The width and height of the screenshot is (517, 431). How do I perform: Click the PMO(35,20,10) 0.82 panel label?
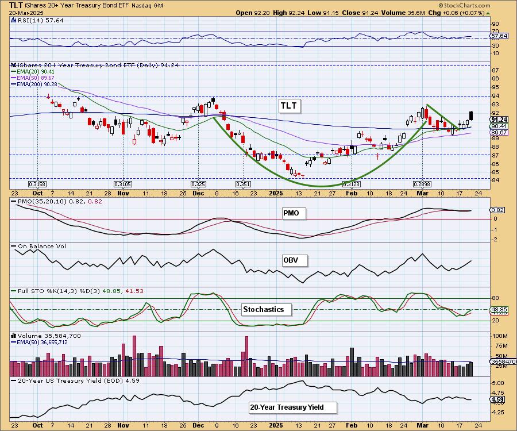click(57, 202)
